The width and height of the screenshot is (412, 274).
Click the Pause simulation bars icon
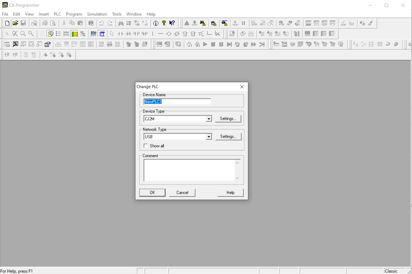(221, 44)
